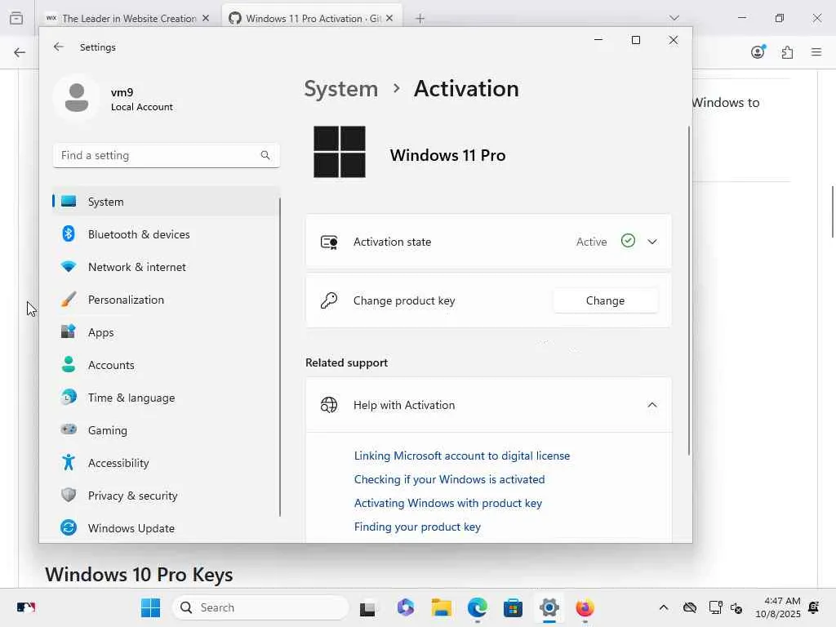The width and height of the screenshot is (836, 627).
Task: Click the Change product key button
Action: pos(605,300)
